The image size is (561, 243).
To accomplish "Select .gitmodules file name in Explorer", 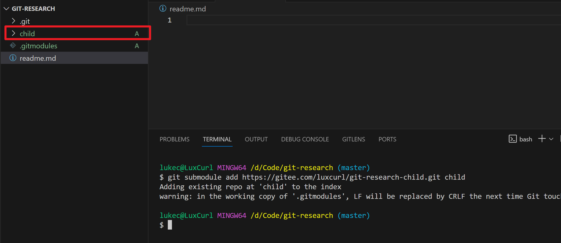I will pyautogui.click(x=38, y=46).
